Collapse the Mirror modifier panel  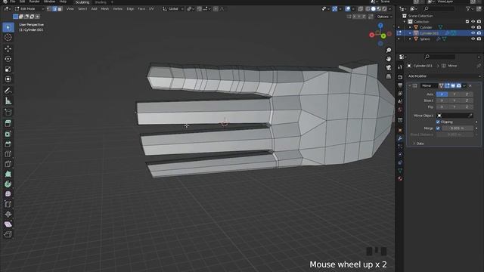[x=410, y=85]
